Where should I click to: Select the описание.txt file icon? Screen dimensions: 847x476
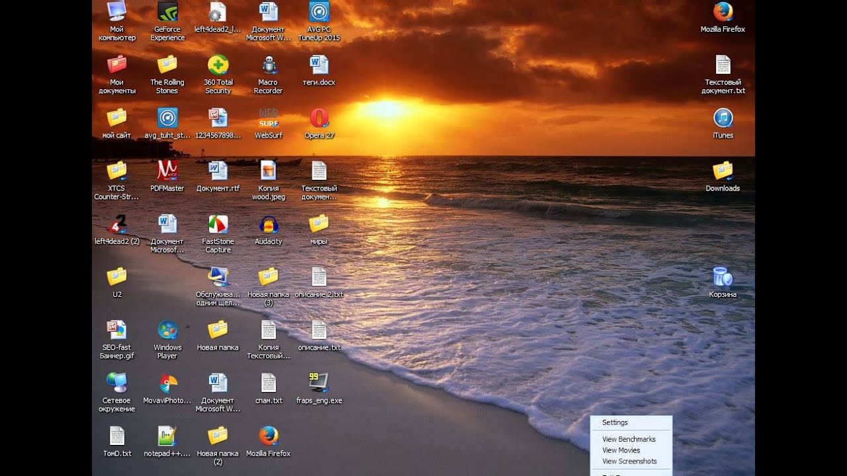pos(319,335)
